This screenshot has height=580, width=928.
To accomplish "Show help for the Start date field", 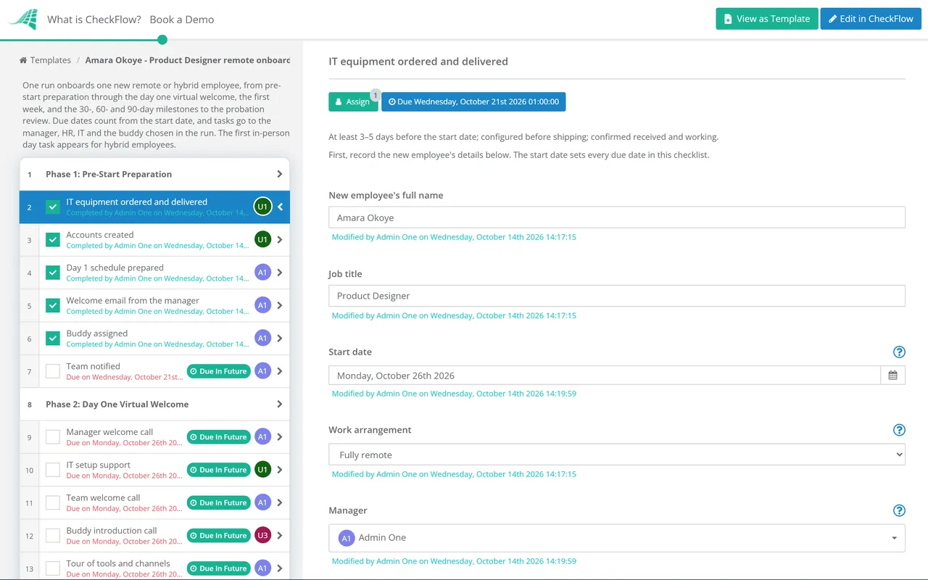I will (x=899, y=352).
